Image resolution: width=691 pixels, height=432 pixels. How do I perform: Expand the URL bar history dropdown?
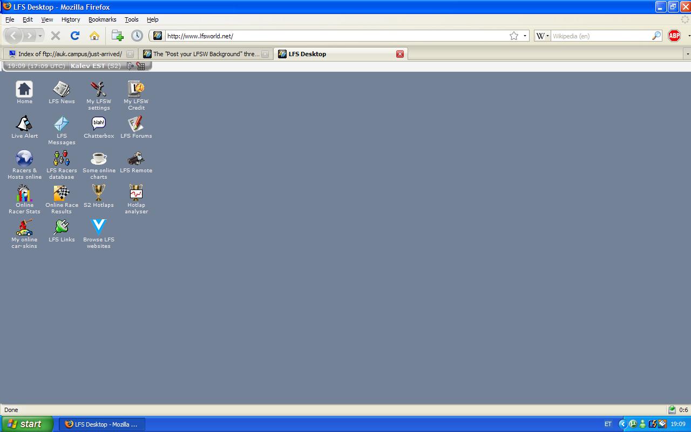[525, 36]
